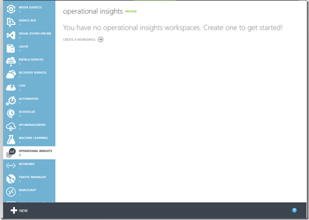Click the New button in bottom bar
Image resolution: width=309 pixels, height=220 pixels.
(x=20, y=211)
